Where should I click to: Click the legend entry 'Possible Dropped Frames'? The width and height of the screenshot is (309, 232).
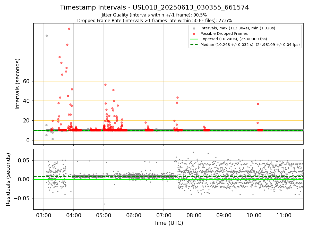pos(224,34)
